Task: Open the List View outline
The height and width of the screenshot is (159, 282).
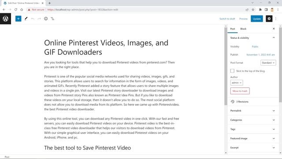Action: point(52,19)
